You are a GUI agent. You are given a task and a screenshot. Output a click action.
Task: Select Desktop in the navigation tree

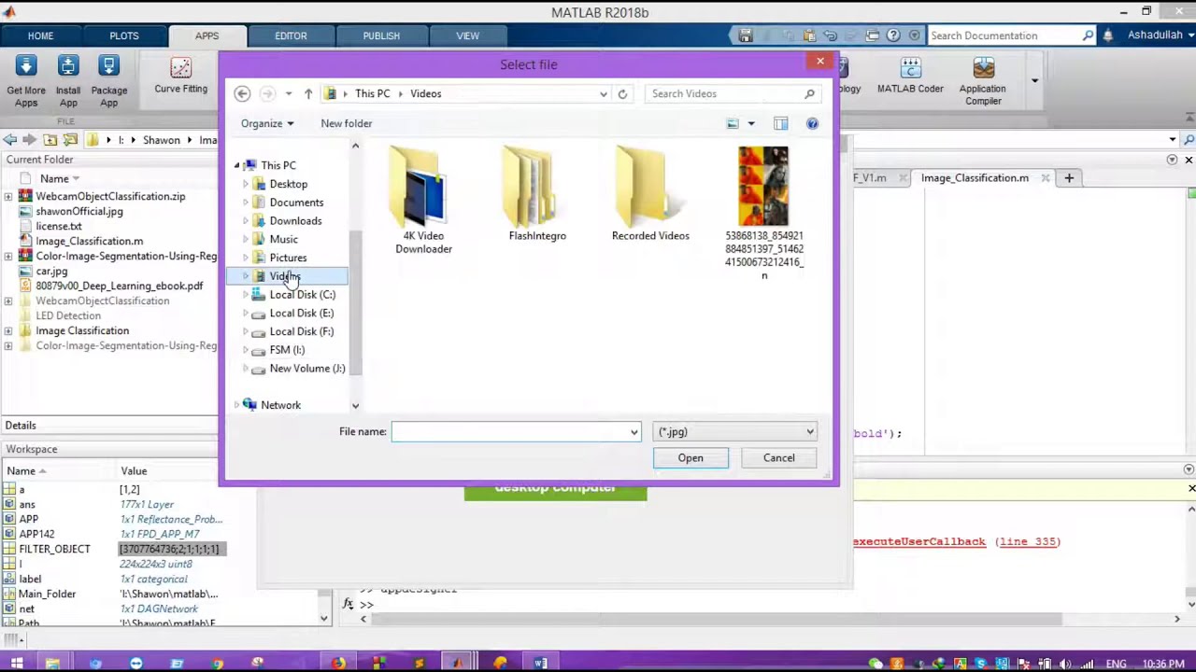coord(288,184)
